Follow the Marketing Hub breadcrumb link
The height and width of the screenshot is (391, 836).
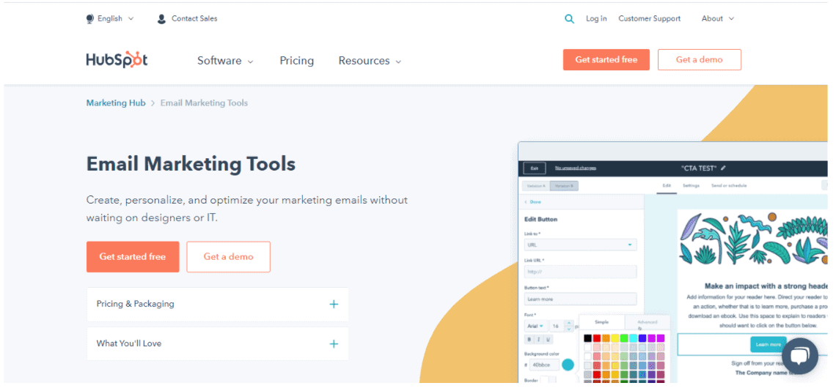pyautogui.click(x=116, y=103)
